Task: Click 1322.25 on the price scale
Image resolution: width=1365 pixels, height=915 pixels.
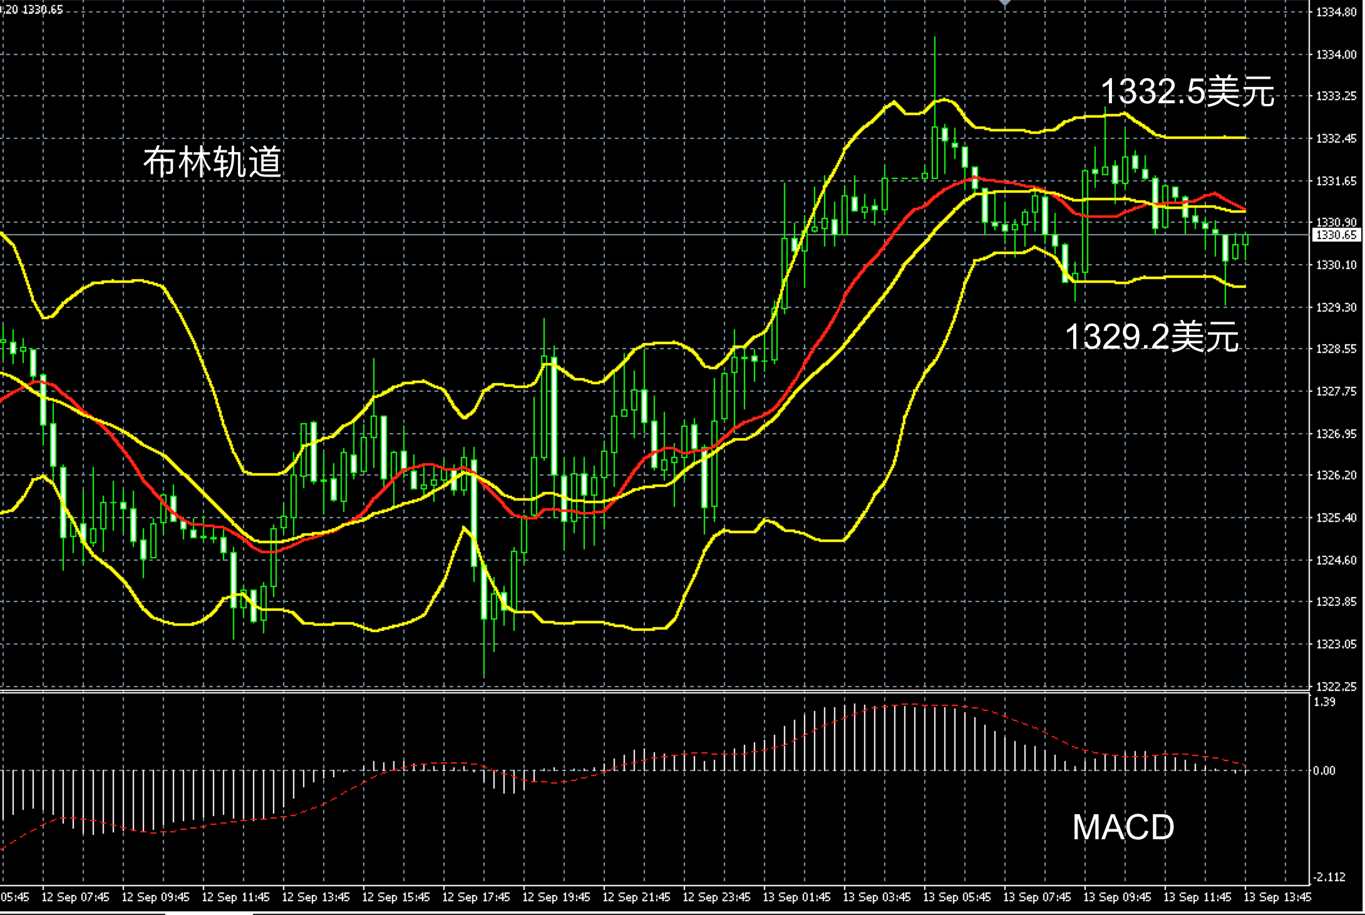Action: click(x=1336, y=687)
